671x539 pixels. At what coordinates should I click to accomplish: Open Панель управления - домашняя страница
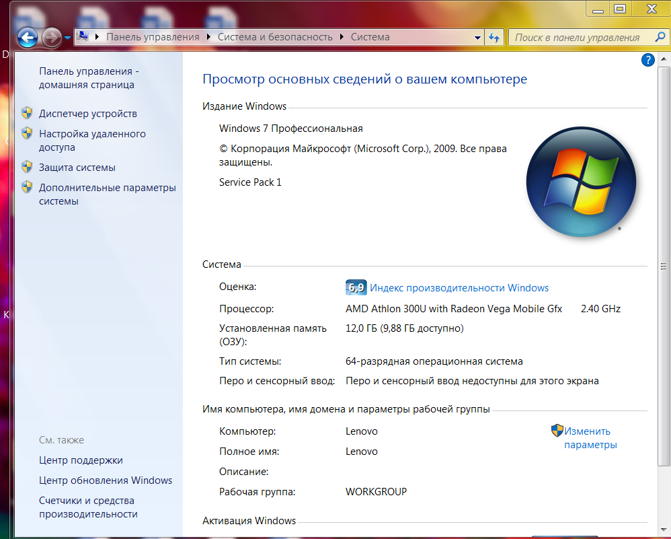coord(89,78)
